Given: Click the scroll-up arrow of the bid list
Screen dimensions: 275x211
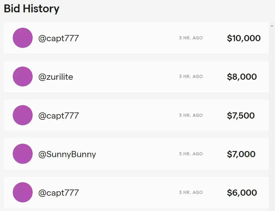Looking at the screenshot, I should click(272, 26).
